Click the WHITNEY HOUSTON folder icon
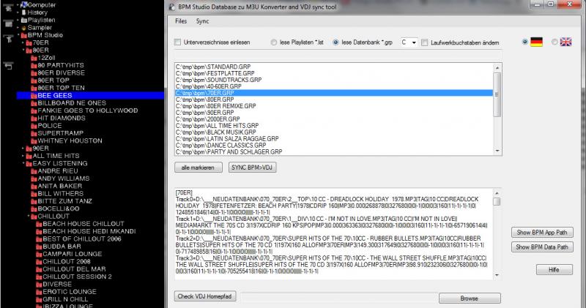This screenshot has width=586, height=308. pos(34,141)
